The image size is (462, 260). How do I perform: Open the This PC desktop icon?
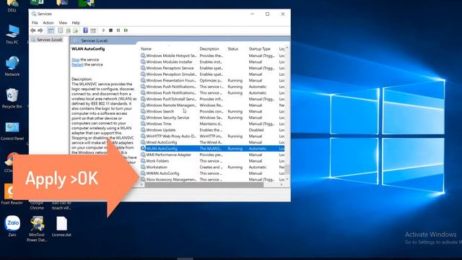(12, 35)
